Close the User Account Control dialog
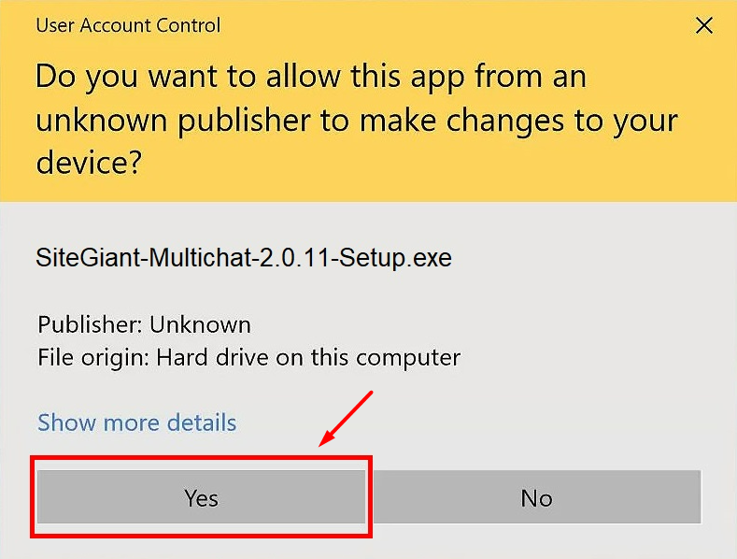This screenshot has height=559, width=737. pos(704,25)
